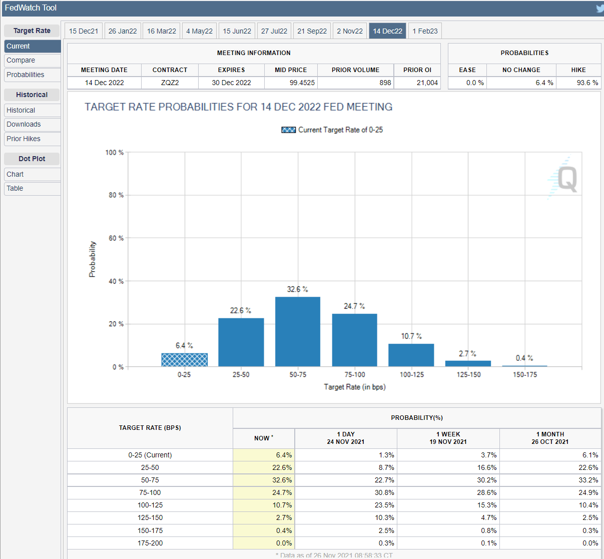The image size is (604, 559).
Task: Open the 15 Dec21 meeting tab
Action: 84,31
